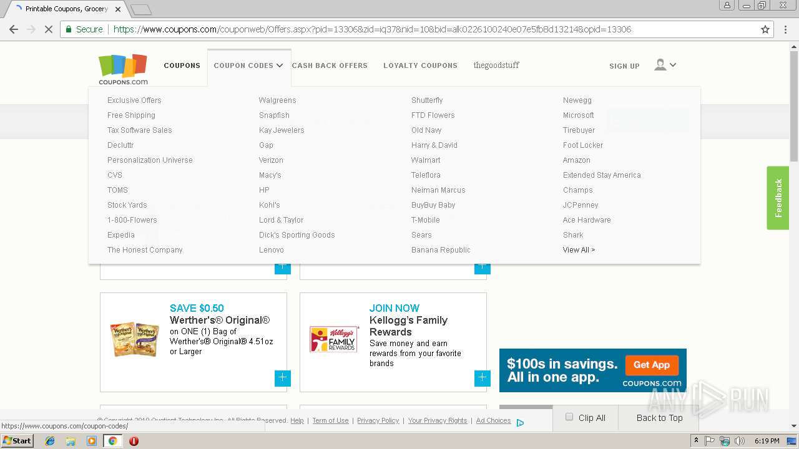
Task: Select Dick's Sporting Goods codes
Action: pyautogui.click(x=297, y=235)
